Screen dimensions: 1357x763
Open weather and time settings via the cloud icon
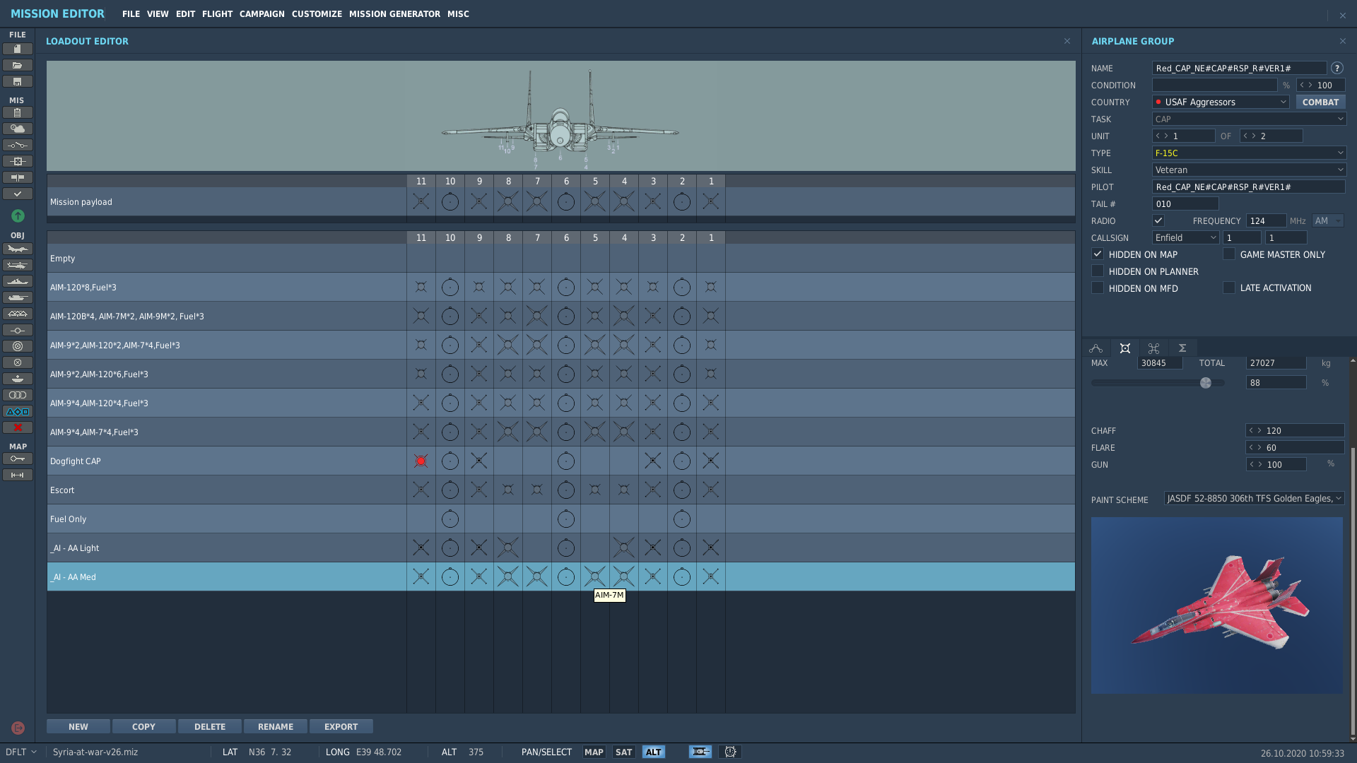[x=18, y=129]
